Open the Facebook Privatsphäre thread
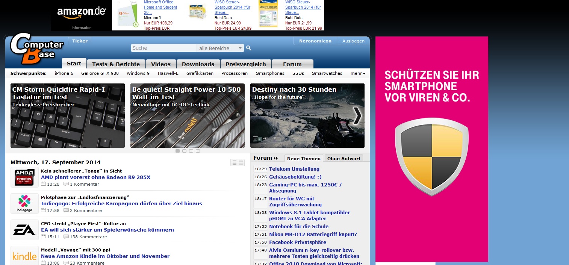This screenshot has height=265, width=569. (298, 242)
